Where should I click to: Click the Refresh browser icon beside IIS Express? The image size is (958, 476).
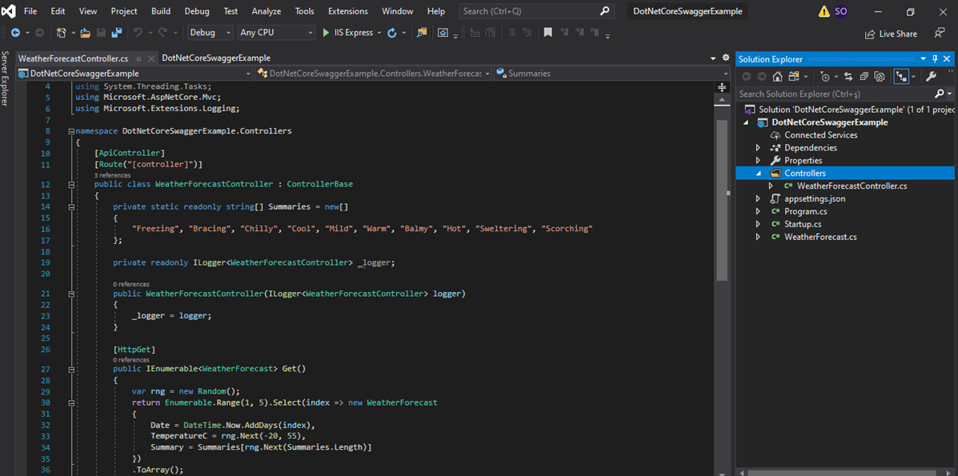(x=391, y=32)
